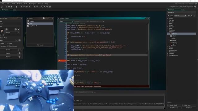Click the Create event lightbulb icon
Screen dimensions: 198x111
click(28, 21)
